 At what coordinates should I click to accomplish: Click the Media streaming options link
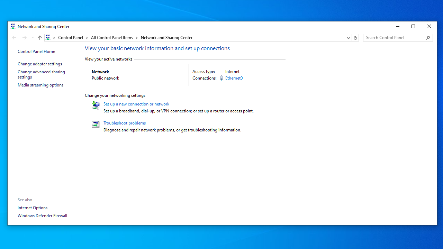[40, 85]
